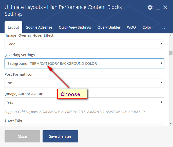Go to the Quick View Settings tab
Screen dimensions: 173x147
click(75, 27)
